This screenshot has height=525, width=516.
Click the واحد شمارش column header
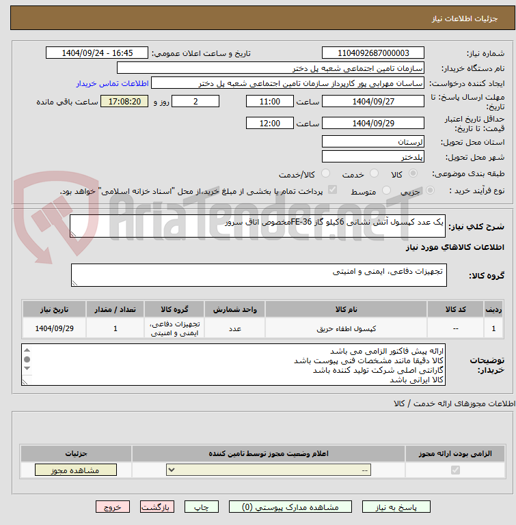coord(234,309)
